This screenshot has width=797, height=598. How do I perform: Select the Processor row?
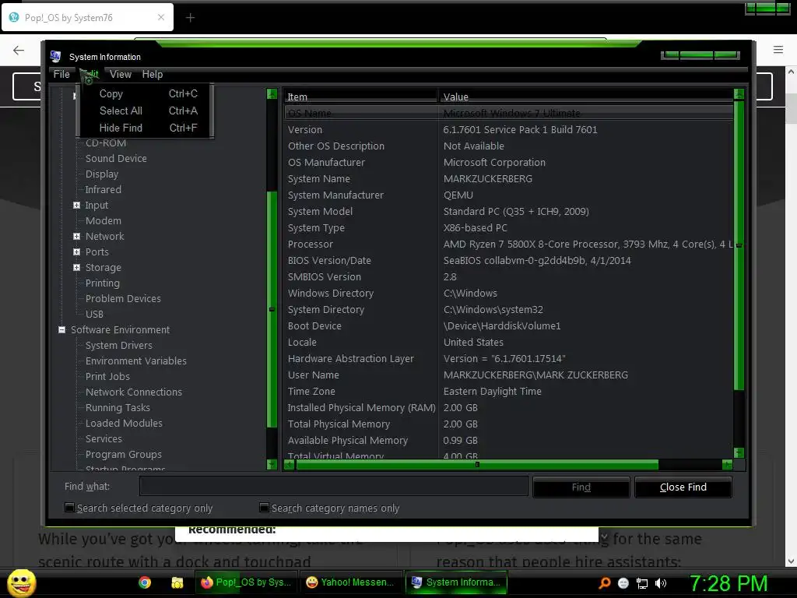(508, 244)
